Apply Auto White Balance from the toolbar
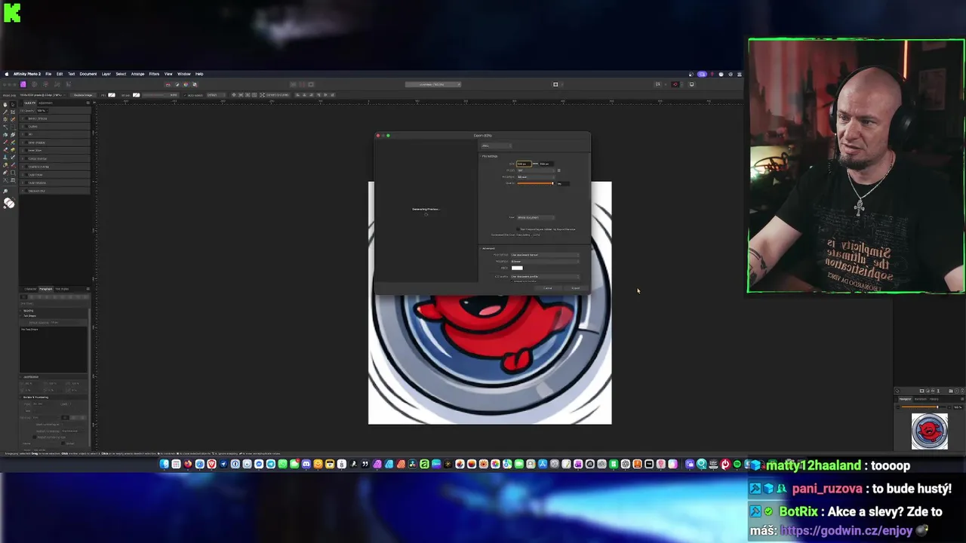 [x=195, y=84]
